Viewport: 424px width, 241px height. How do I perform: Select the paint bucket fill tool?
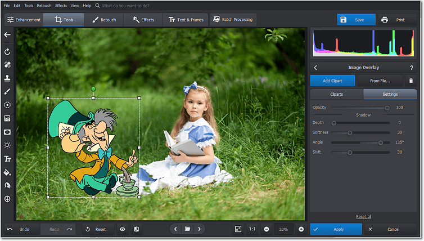(7, 172)
